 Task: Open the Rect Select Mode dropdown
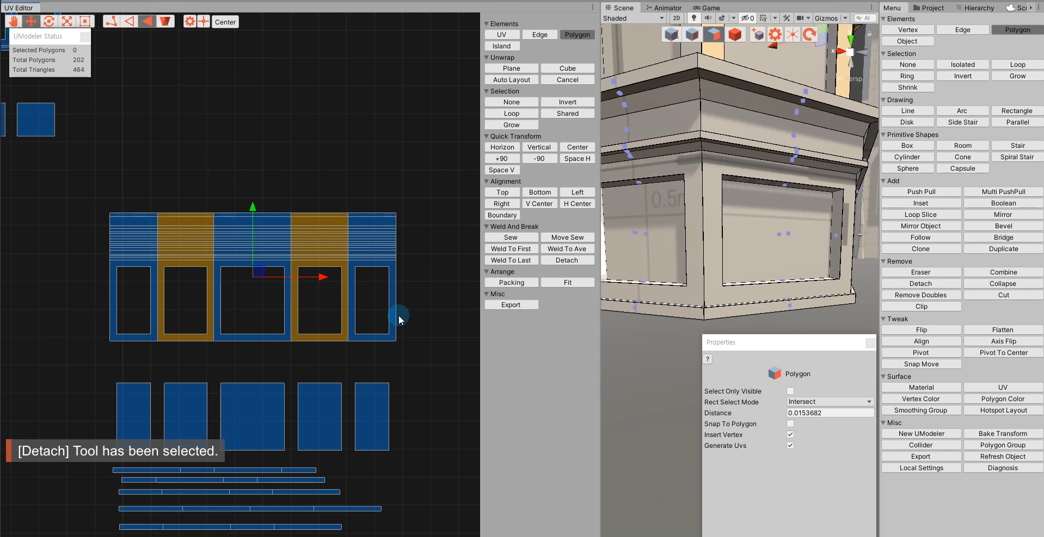(x=830, y=402)
